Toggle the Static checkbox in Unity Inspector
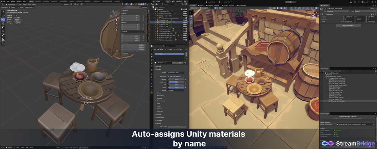Screen dimensions: 377x149 [x=369, y=8]
